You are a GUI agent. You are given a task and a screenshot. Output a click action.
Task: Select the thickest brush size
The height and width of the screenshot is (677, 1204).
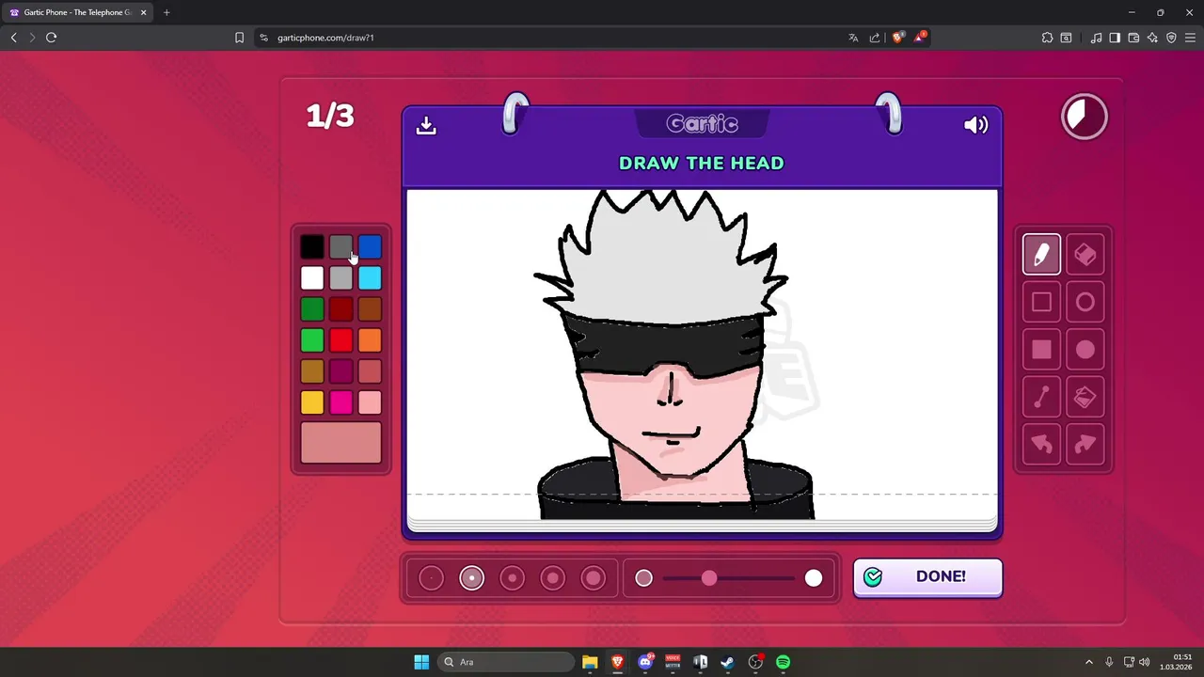[594, 578]
